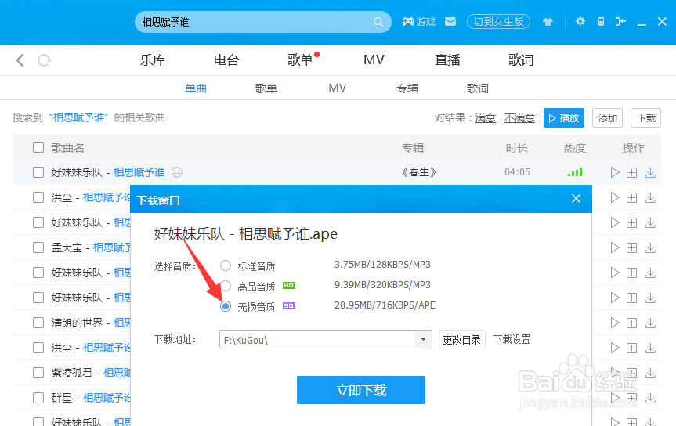676x426 pixels.
Task: Open the 歌词 main tab
Action: (521, 60)
